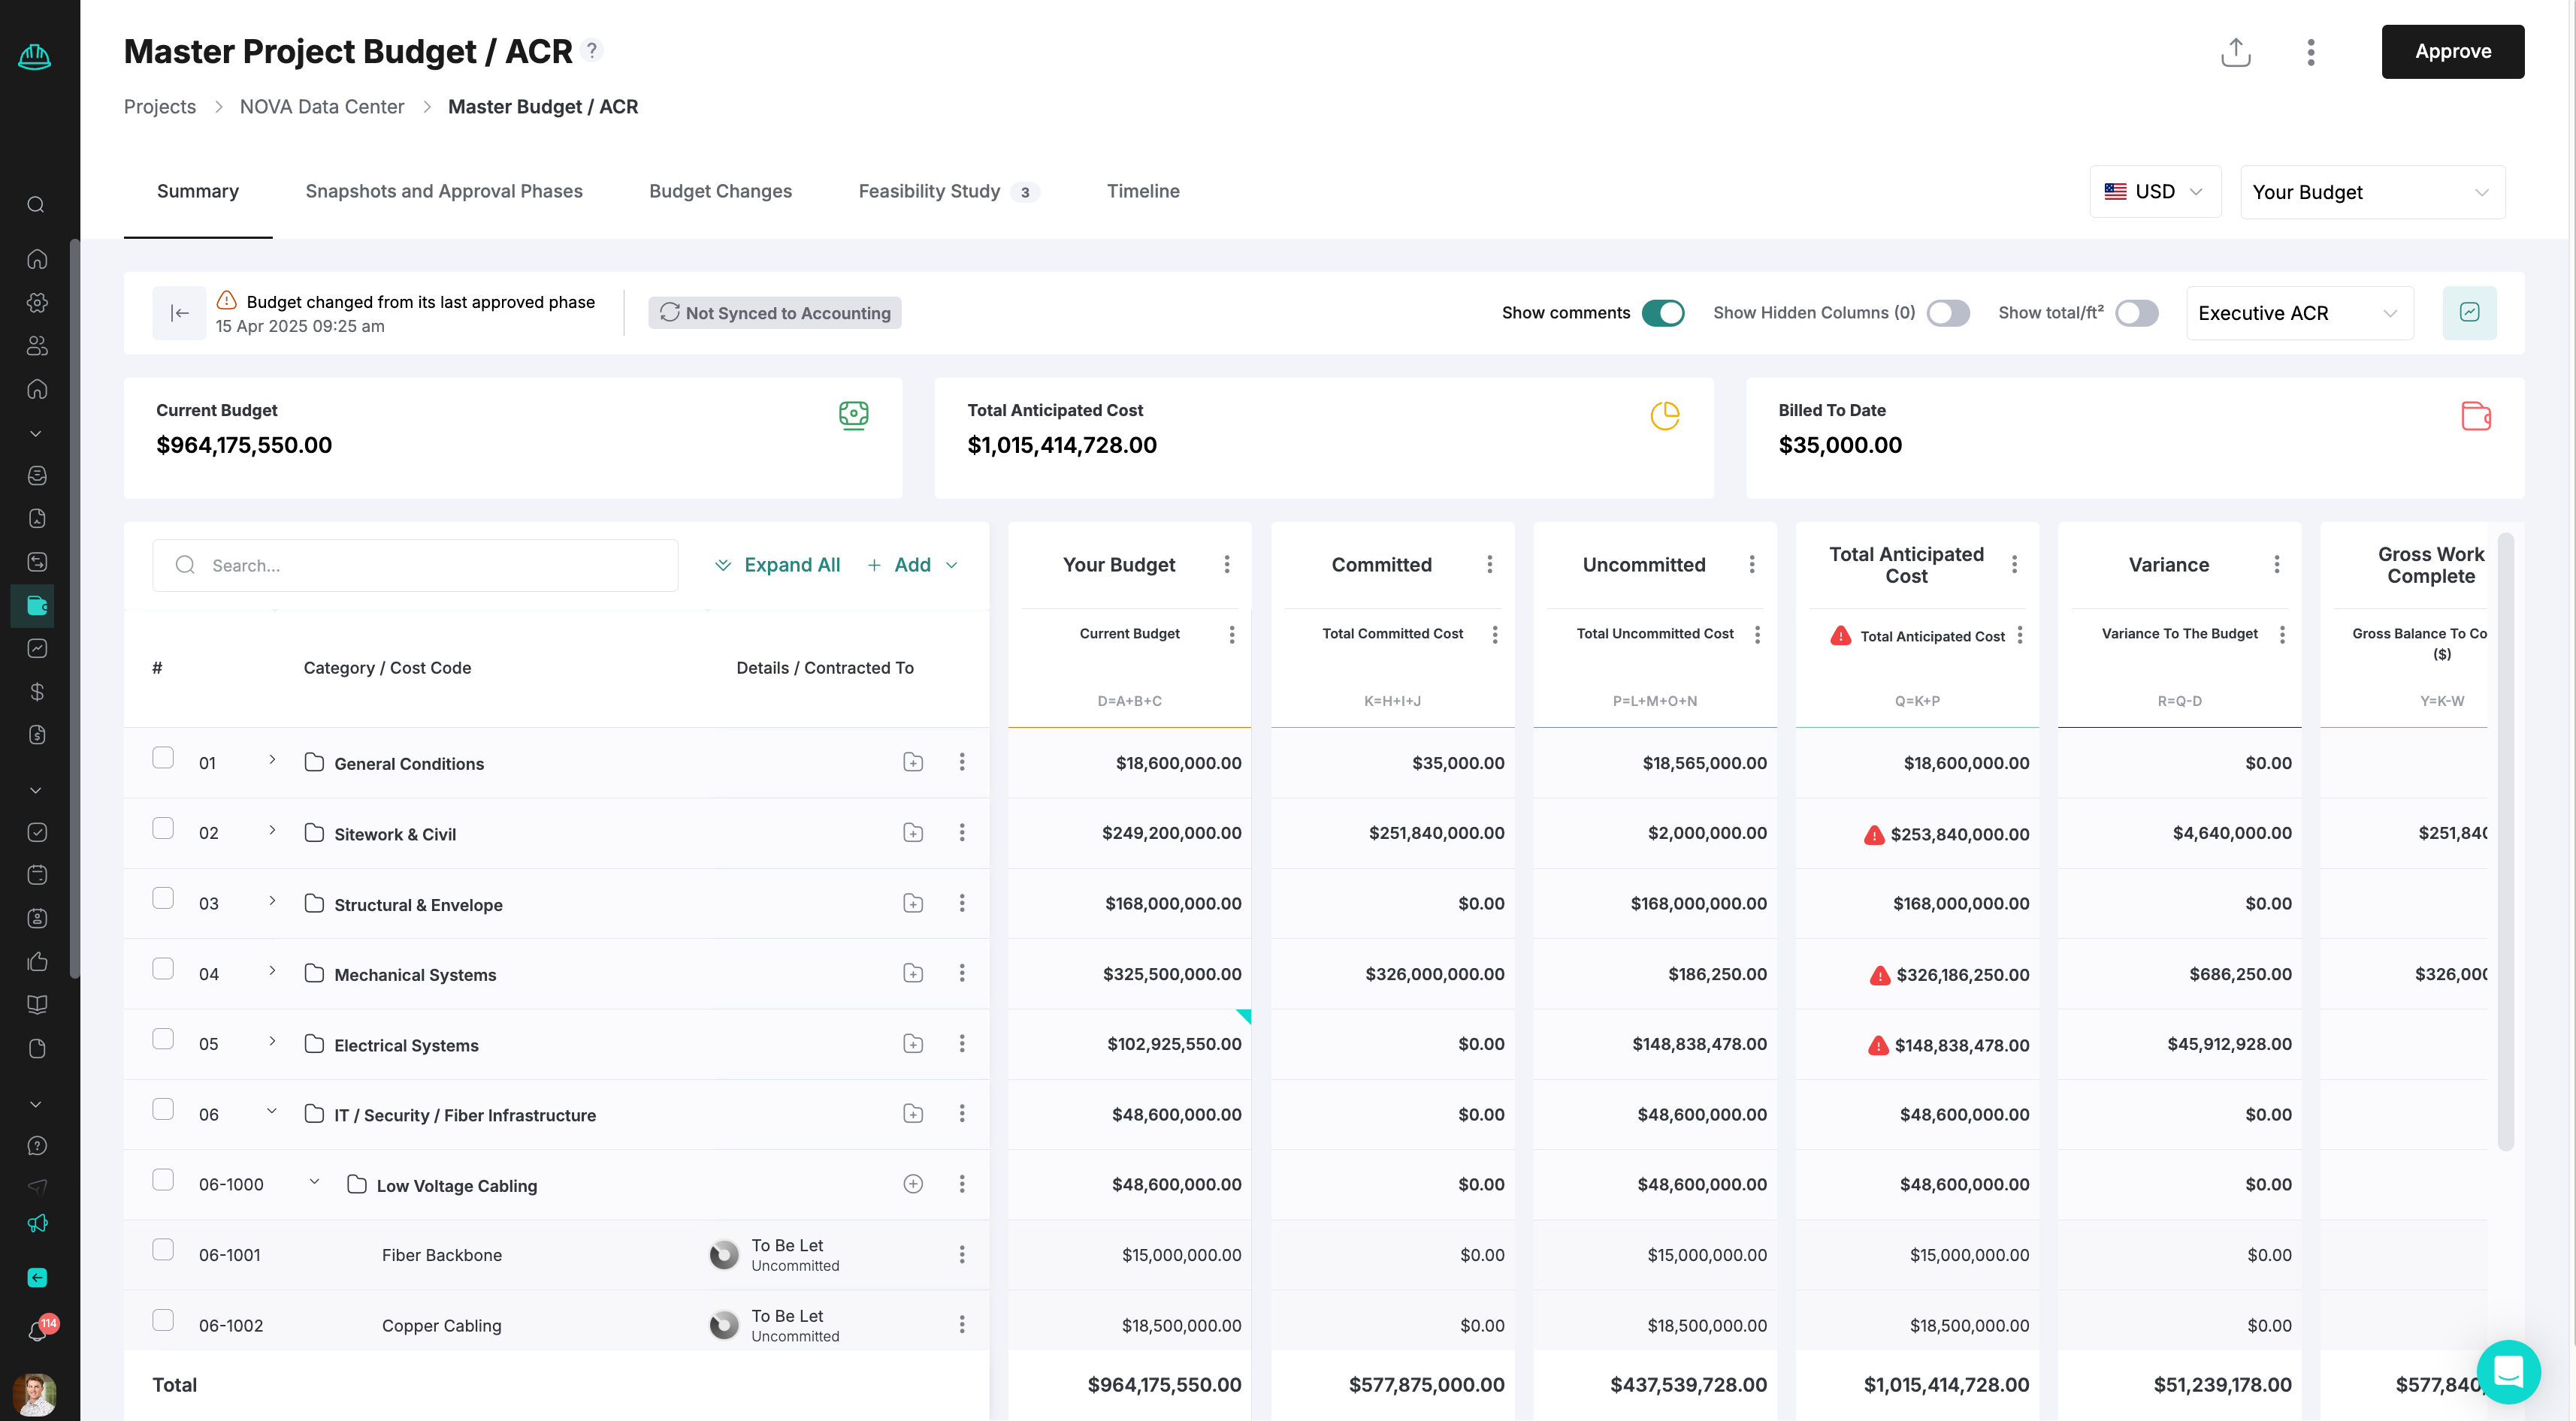Open Committed column group menu
The image size is (2576, 1421).
tap(1490, 565)
